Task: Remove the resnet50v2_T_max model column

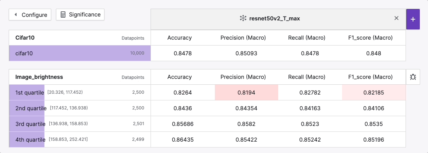Action: [396, 18]
